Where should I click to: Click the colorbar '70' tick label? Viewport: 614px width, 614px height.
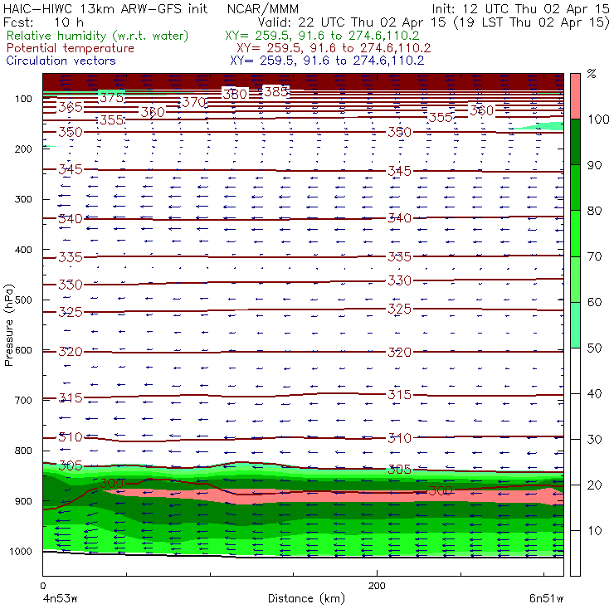tap(594, 256)
